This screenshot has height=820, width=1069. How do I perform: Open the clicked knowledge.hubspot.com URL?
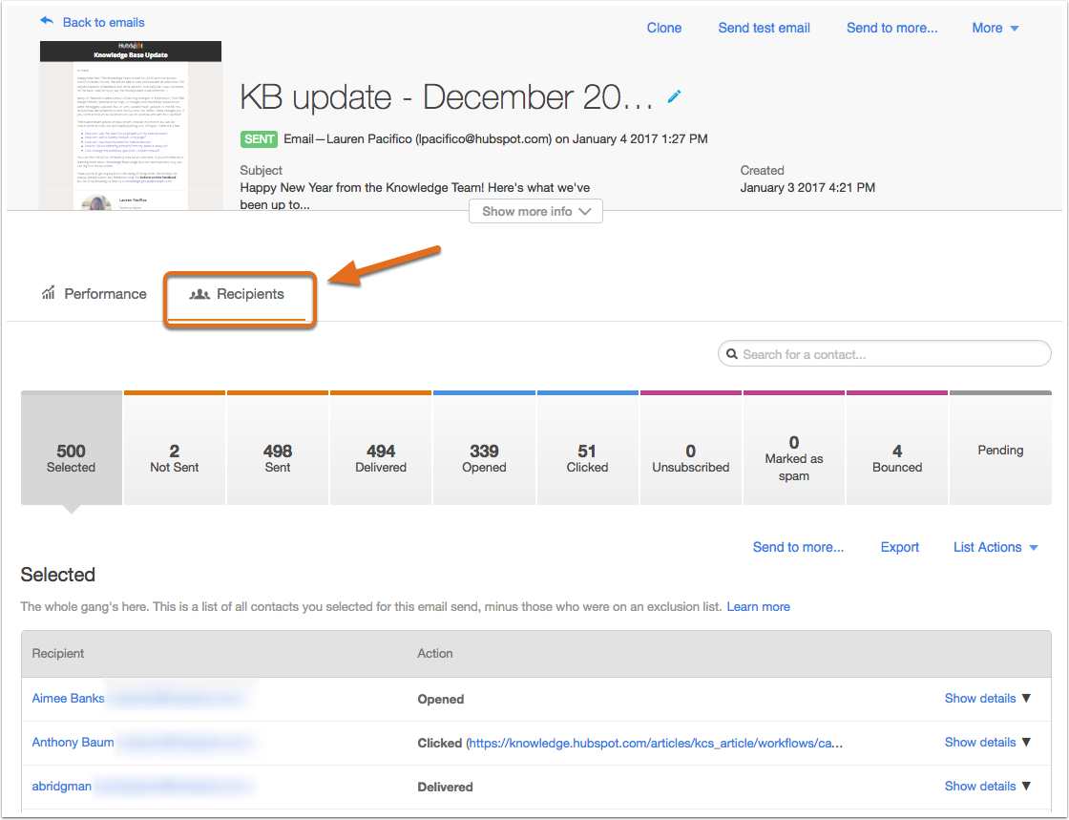[x=657, y=743]
